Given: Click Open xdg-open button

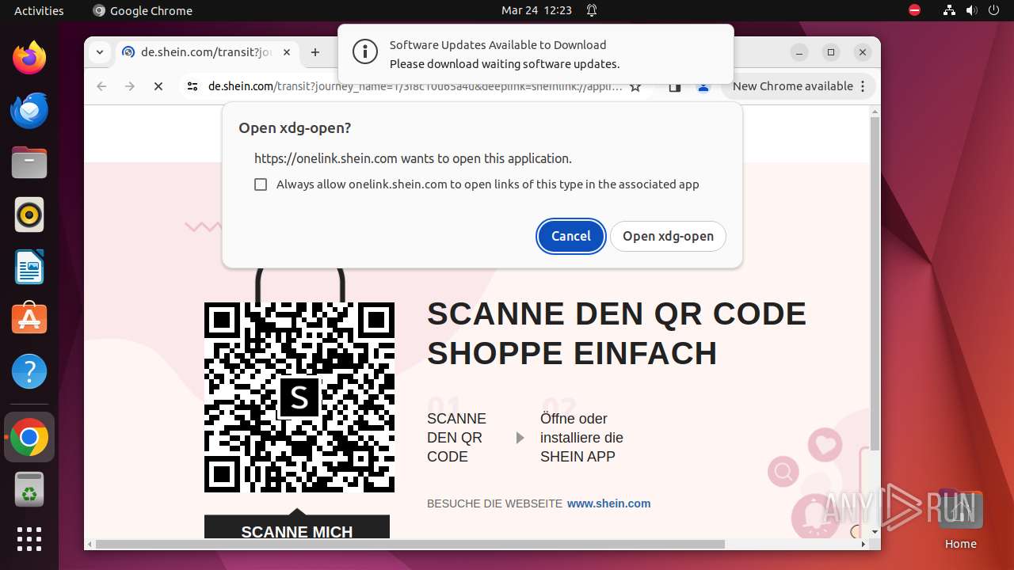Looking at the screenshot, I should [x=668, y=236].
